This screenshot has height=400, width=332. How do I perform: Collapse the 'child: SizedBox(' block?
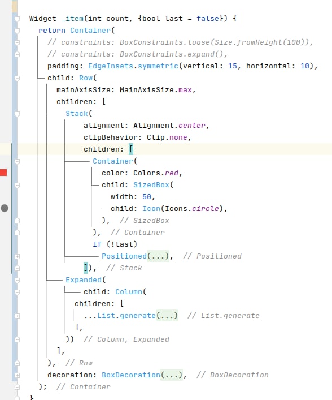pos(17,185)
